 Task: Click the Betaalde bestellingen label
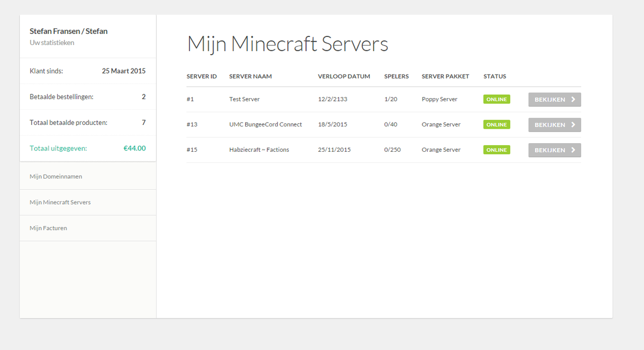click(62, 96)
